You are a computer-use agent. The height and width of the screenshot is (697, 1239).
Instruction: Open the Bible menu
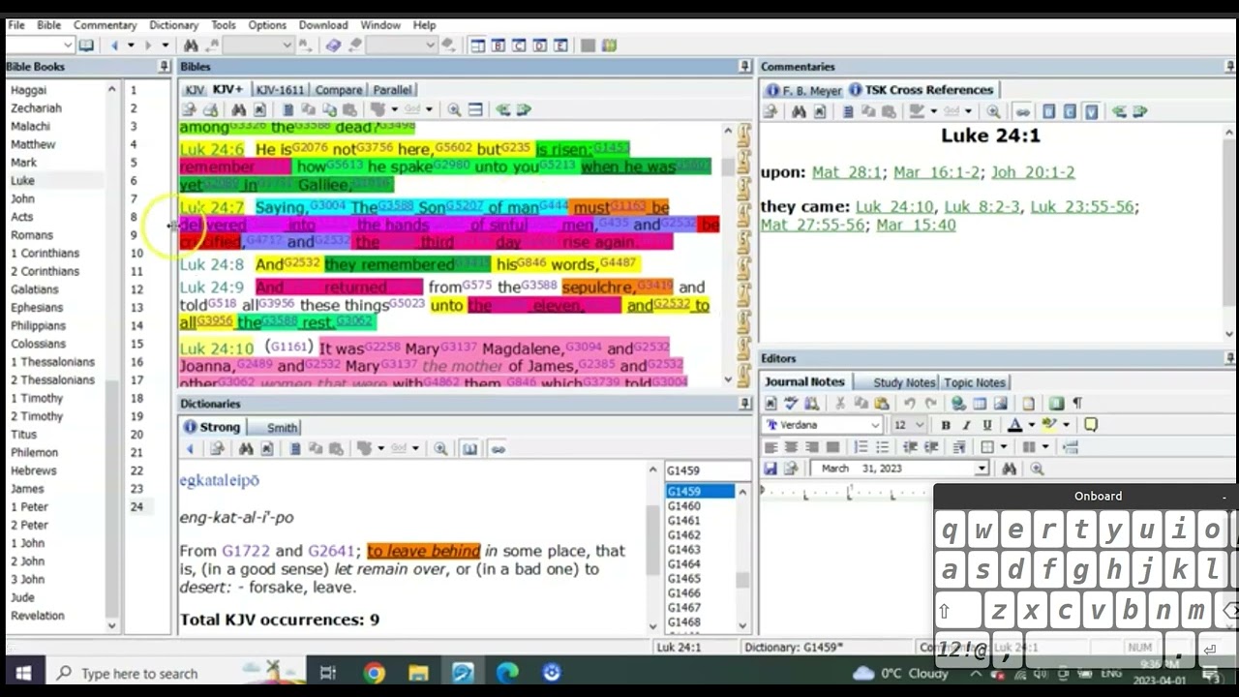click(48, 25)
